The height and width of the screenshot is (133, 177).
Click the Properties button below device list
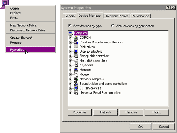point(80,112)
